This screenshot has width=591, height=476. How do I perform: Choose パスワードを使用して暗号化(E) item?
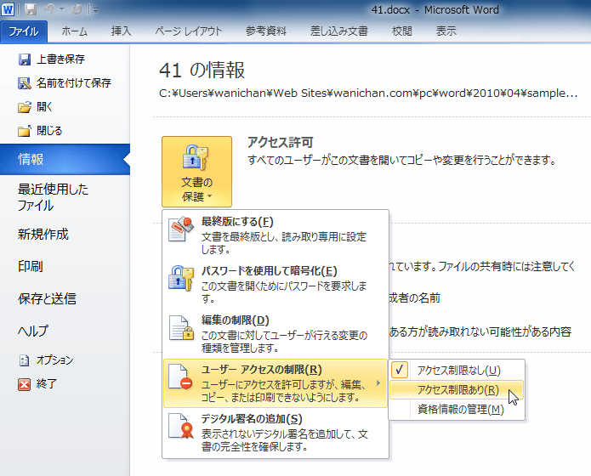coord(276,285)
